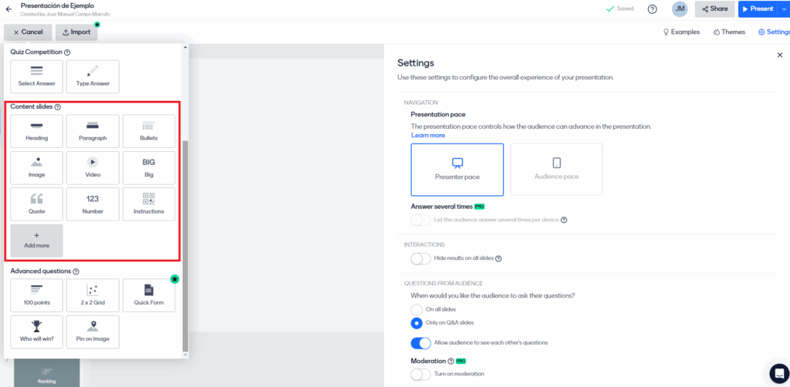Open the Learn more link

click(x=428, y=136)
